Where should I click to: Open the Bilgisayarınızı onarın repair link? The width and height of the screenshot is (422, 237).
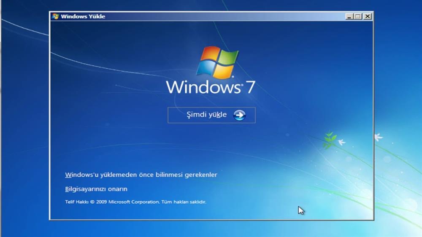coord(96,189)
